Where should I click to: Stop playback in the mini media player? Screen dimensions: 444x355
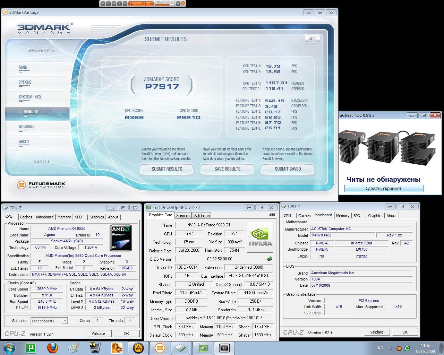[x=114, y=3]
